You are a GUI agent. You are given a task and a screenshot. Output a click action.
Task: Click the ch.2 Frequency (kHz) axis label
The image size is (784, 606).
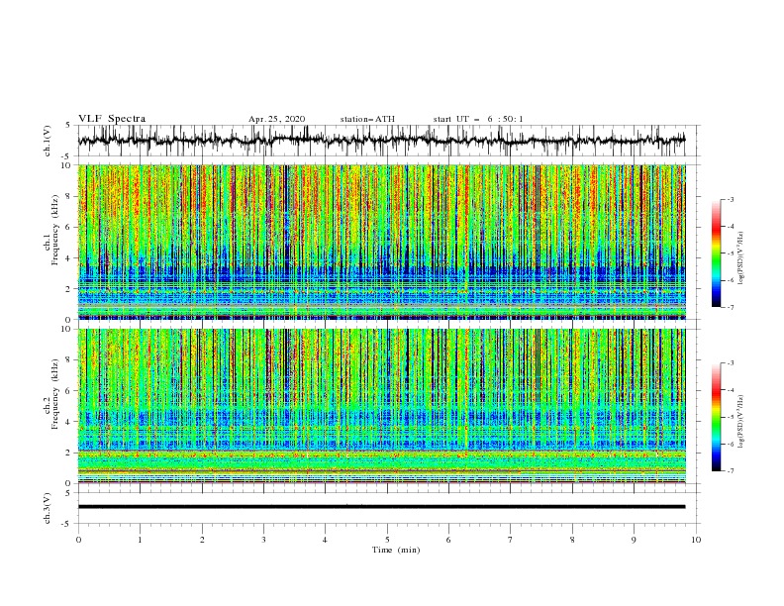(51, 394)
